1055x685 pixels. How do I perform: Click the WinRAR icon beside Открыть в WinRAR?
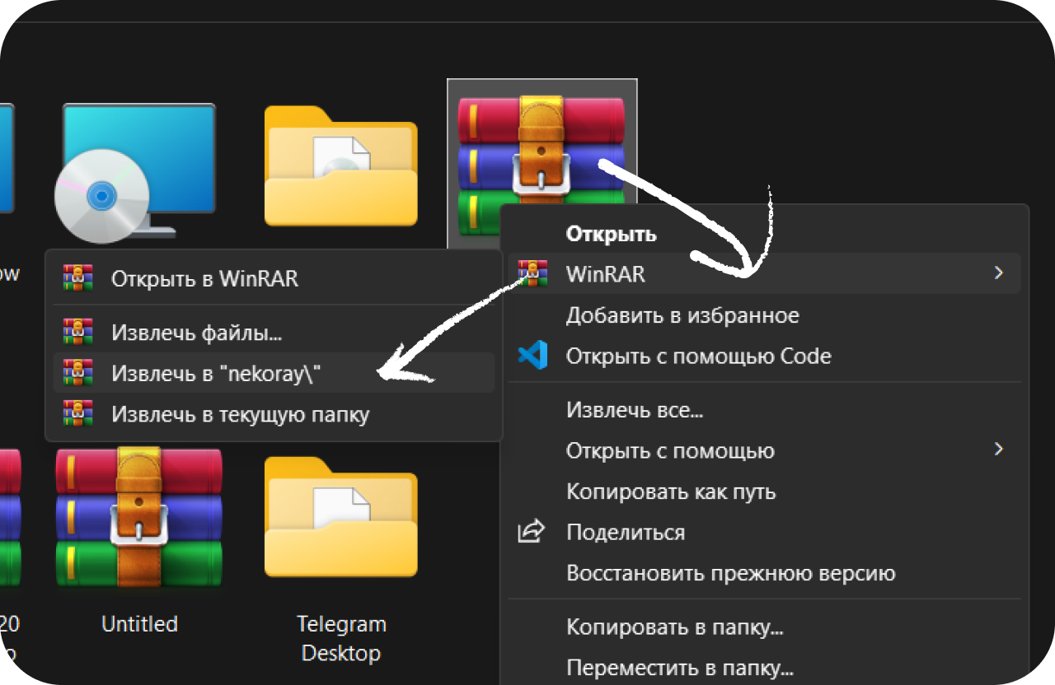78,278
